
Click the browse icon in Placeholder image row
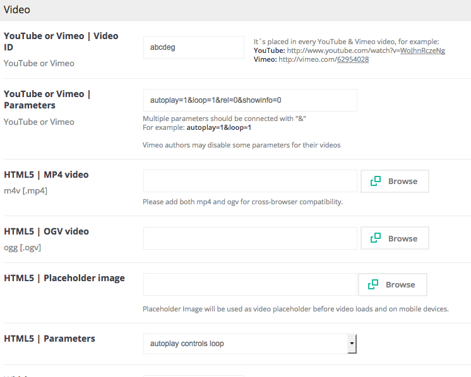coord(373,284)
